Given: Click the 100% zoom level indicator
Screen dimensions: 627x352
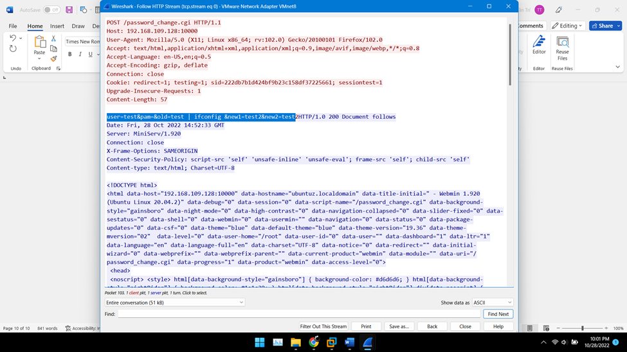Looking at the screenshot, I should 618,328.
